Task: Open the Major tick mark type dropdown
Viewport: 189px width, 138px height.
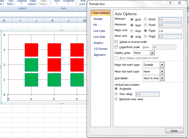Action: coord(162,65)
